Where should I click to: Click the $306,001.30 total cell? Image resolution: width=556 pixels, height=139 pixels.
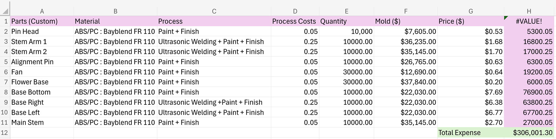(x=529, y=133)
